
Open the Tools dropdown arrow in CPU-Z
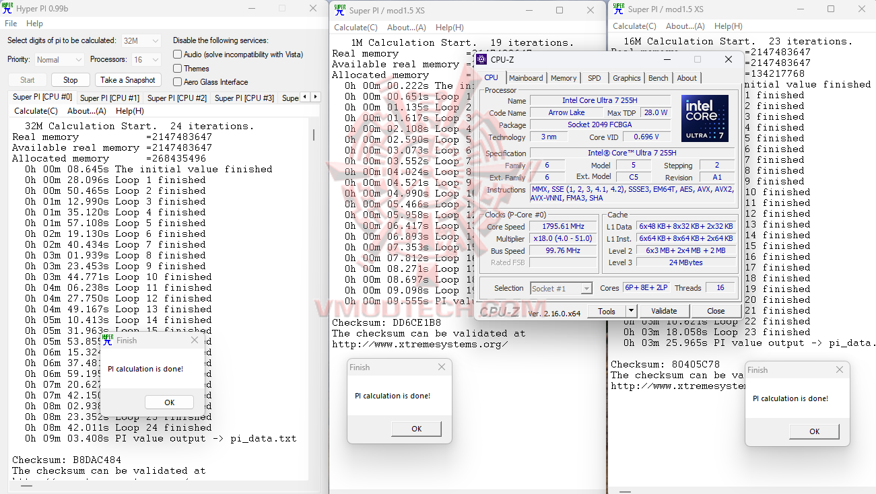(x=630, y=311)
